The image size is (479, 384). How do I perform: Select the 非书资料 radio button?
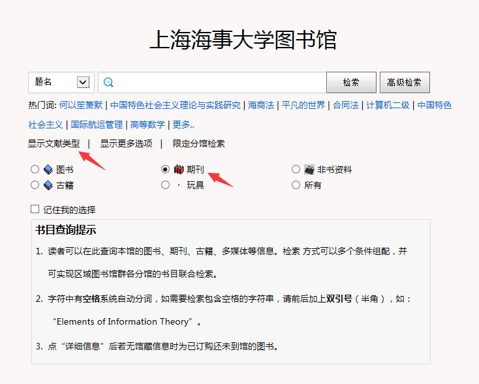[296, 169]
